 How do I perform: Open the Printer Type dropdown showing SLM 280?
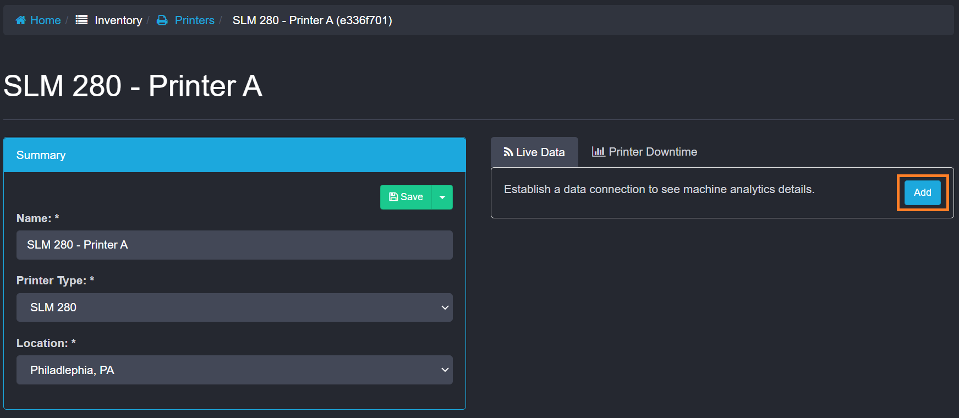234,307
